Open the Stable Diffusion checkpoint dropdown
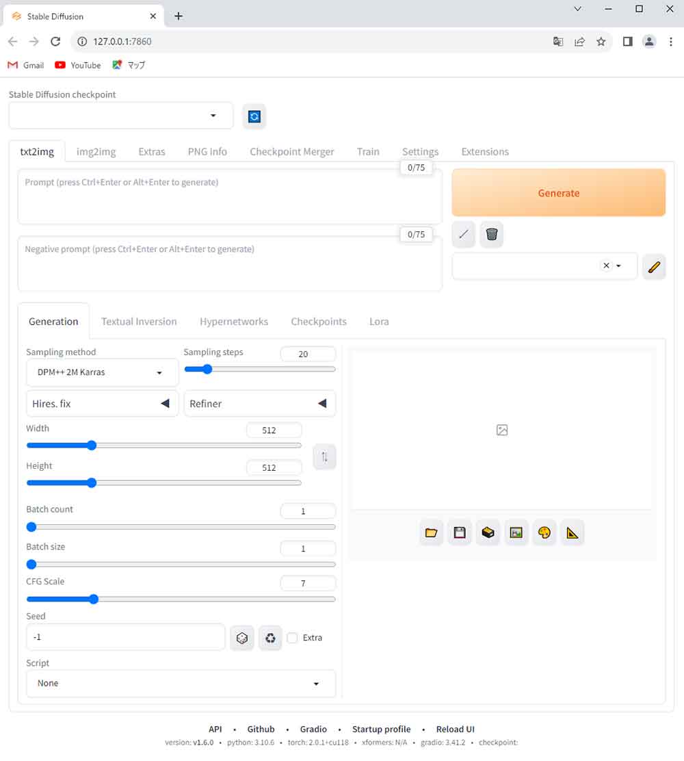Image resolution: width=684 pixels, height=761 pixels. [x=121, y=116]
